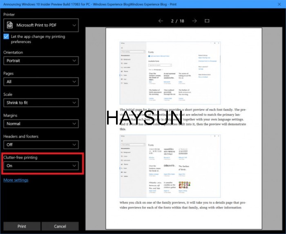
Task: Open the More settings link
Action: click(x=16, y=180)
